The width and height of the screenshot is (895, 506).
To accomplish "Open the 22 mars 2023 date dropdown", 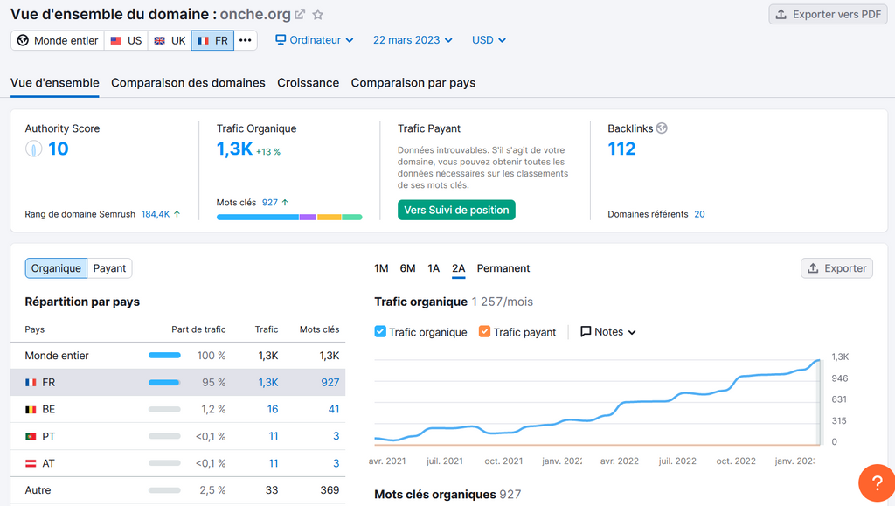I will pos(413,40).
